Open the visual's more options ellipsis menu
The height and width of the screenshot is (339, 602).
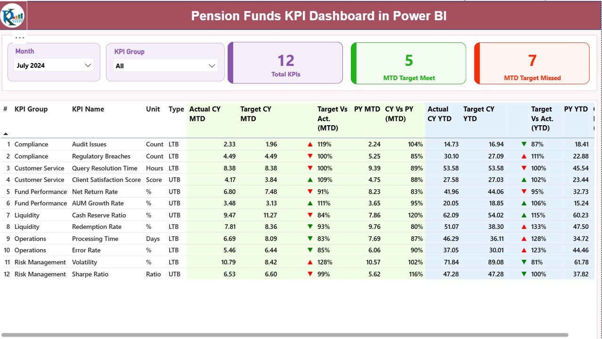[19, 37]
